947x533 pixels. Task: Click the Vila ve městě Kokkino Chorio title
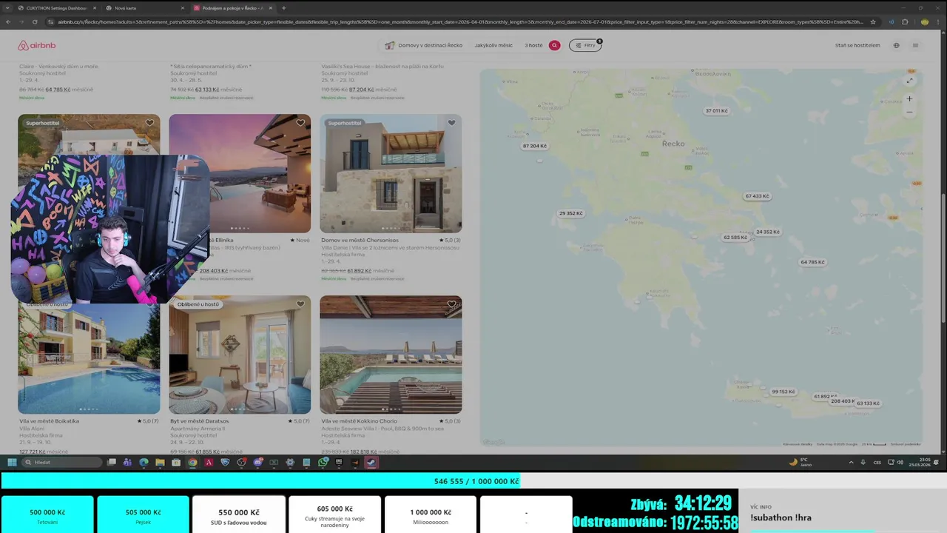[359, 421]
